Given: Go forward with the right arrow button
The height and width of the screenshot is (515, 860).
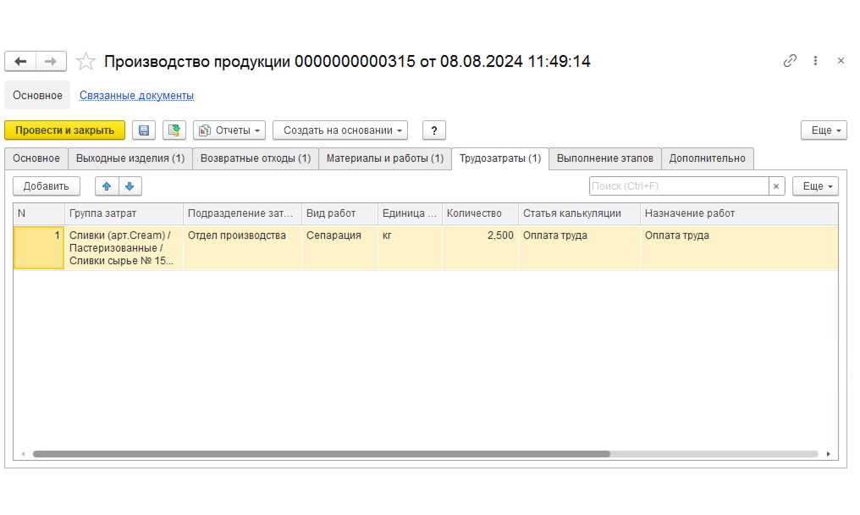Looking at the screenshot, I should pos(51,61).
